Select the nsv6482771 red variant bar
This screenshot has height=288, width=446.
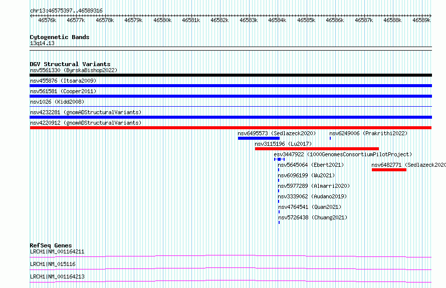(389, 170)
